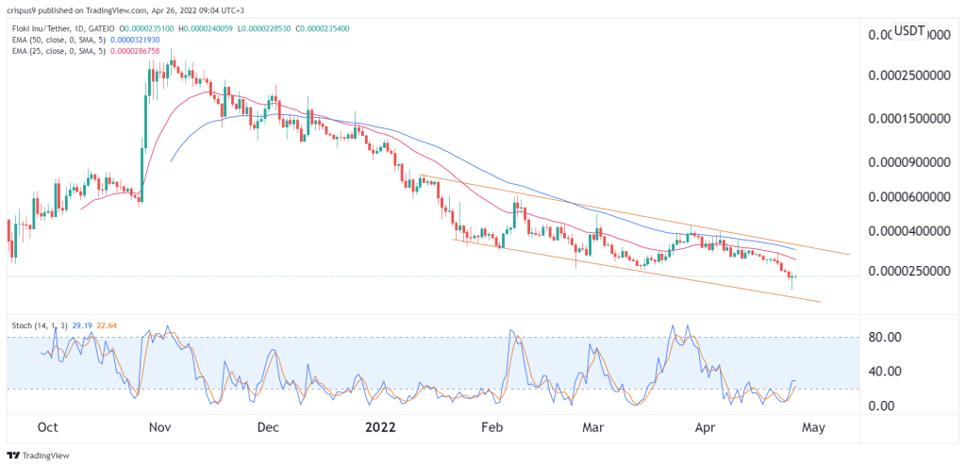Click the Mar label on the time axis
The image size is (966, 467).
click(x=593, y=426)
